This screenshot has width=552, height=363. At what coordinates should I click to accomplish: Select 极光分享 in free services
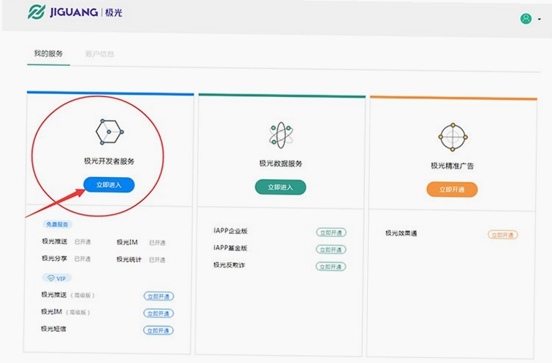point(54,258)
